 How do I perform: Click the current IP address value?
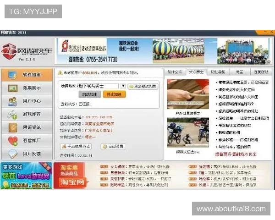[x=99, y=117]
